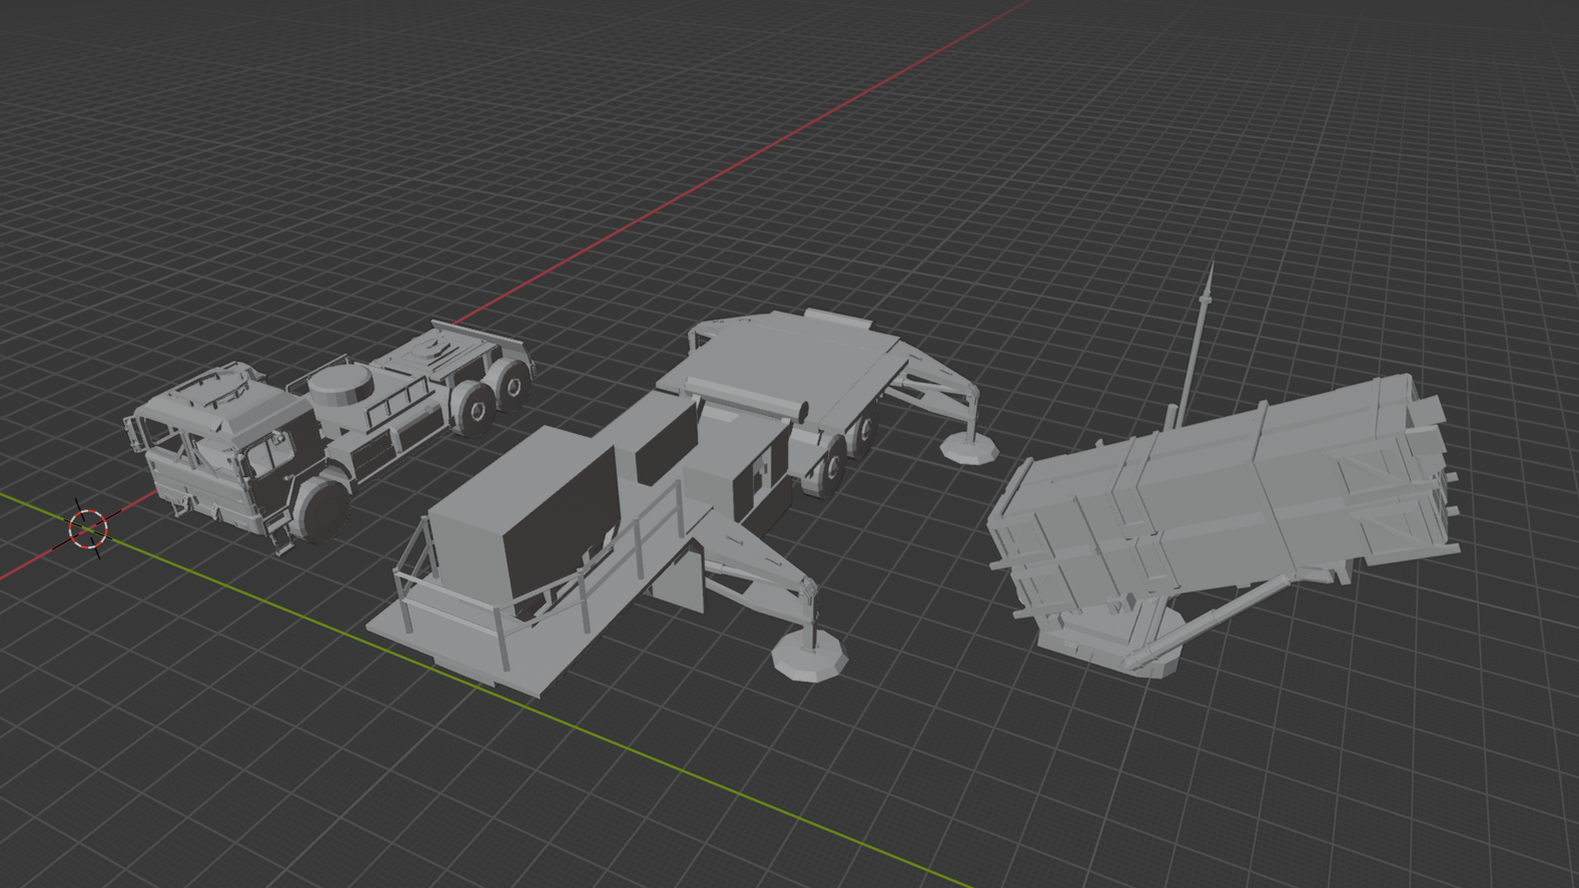Viewport: 1579px width, 888px height.
Task: Click the red-white 3D cursor
Action: point(88,529)
